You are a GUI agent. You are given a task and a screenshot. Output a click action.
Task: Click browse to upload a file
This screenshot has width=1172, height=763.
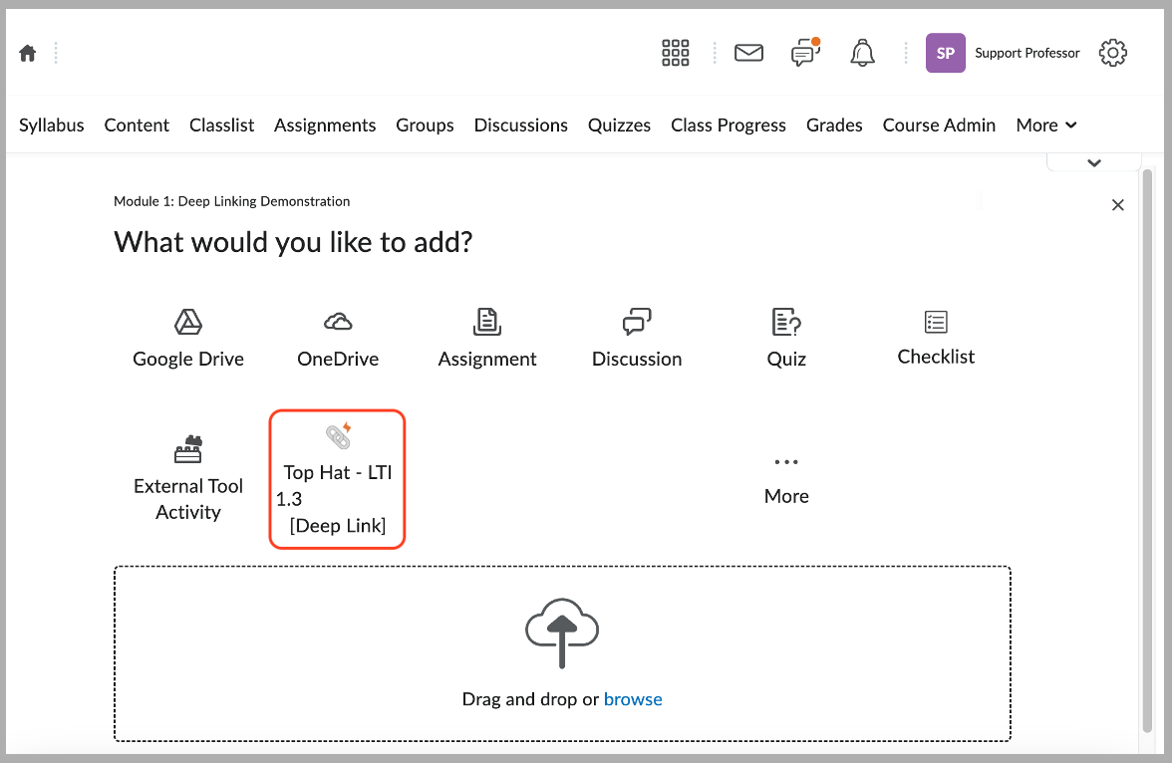pyautogui.click(x=633, y=698)
